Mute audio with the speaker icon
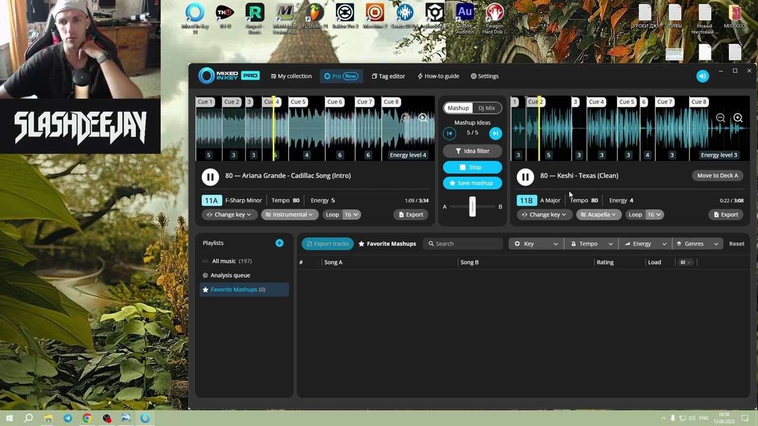758x426 pixels. (702, 76)
